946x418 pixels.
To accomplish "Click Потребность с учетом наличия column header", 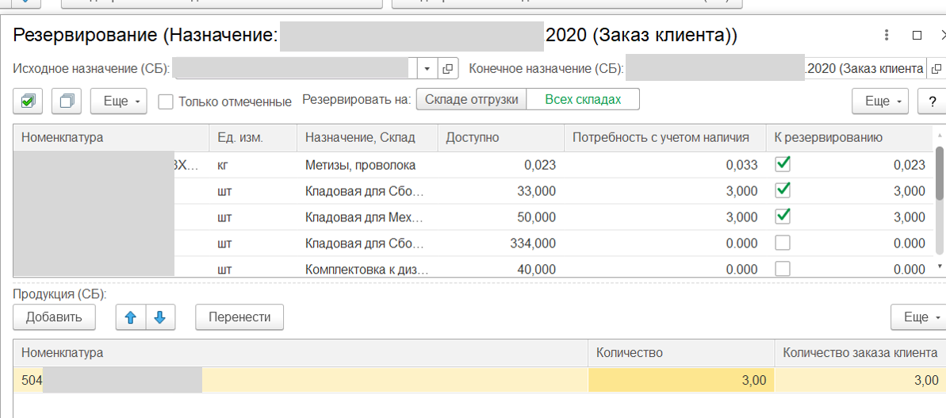I will [x=664, y=137].
